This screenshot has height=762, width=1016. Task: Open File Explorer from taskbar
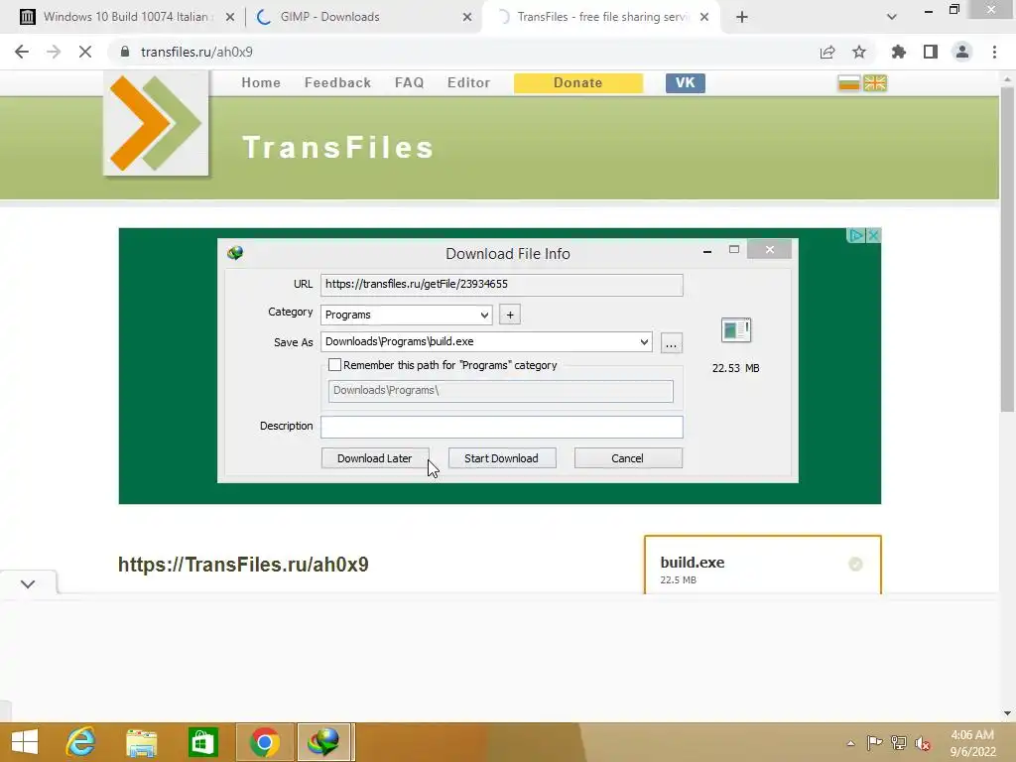pos(141,742)
